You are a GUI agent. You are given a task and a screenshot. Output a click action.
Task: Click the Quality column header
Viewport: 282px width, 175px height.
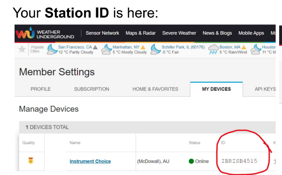[29, 143]
